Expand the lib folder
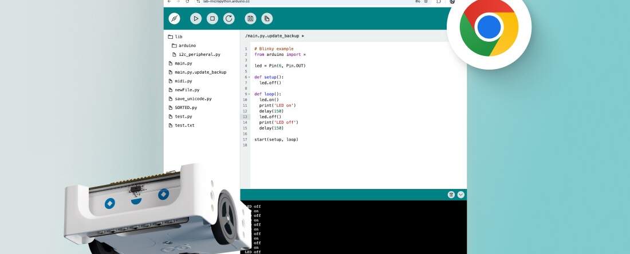The height and width of the screenshot is (254, 630). [x=178, y=37]
